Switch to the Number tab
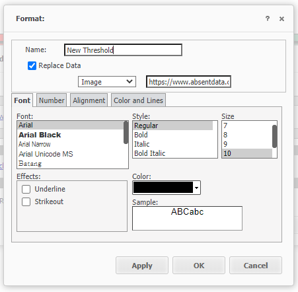This screenshot has height=292, width=298. 52,100
